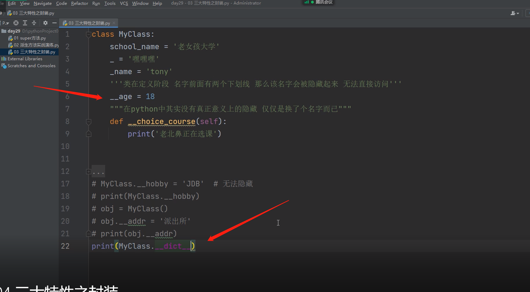This screenshot has height=292, width=530.
Task: Open the Navigate menu
Action: [43, 3]
